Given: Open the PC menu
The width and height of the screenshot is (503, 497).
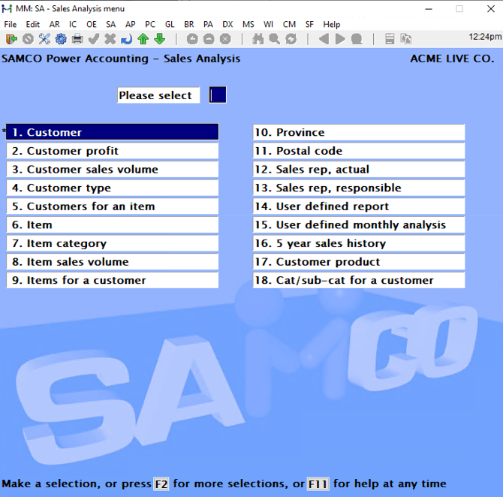Looking at the screenshot, I should point(150,24).
